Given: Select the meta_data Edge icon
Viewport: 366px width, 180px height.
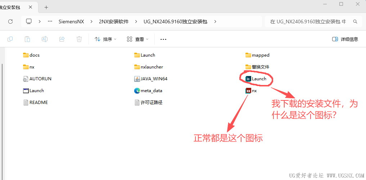Looking at the screenshot, I should click(x=137, y=91).
